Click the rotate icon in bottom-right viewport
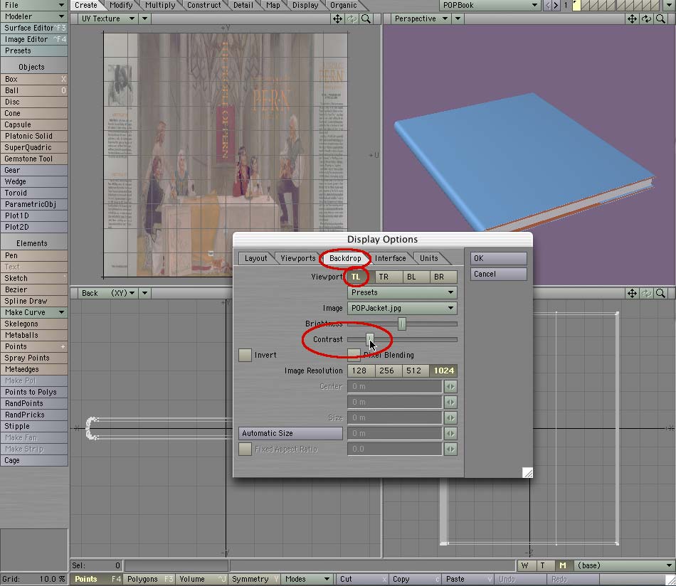The height and width of the screenshot is (586, 676). pos(646,294)
